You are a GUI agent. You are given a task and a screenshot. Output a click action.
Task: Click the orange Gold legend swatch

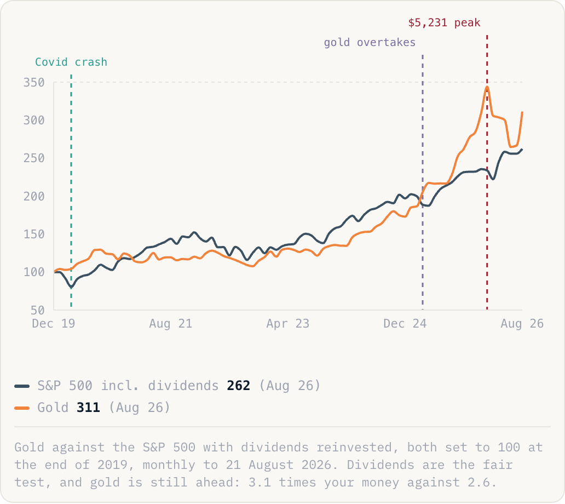pyautogui.click(x=22, y=408)
